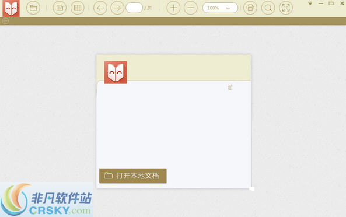Go to the next page arrow

pyautogui.click(x=117, y=8)
